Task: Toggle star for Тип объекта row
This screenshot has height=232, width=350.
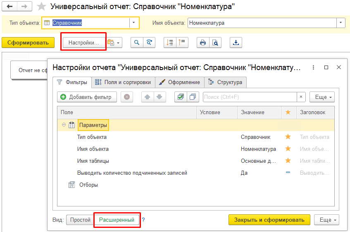Action: point(288,137)
